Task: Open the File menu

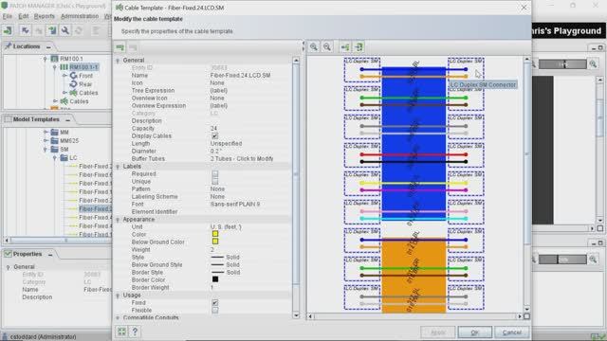Action: (x=8, y=16)
